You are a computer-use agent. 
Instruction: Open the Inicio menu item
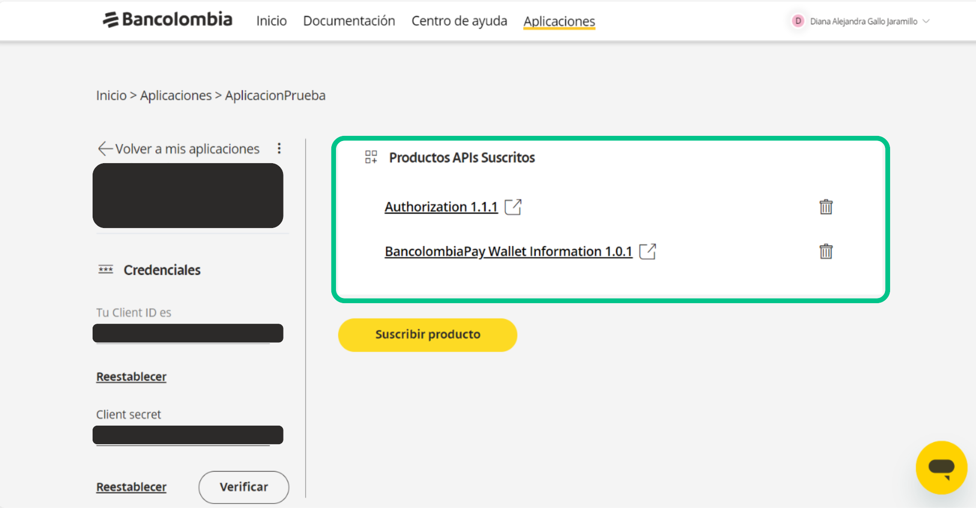tap(271, 21)
